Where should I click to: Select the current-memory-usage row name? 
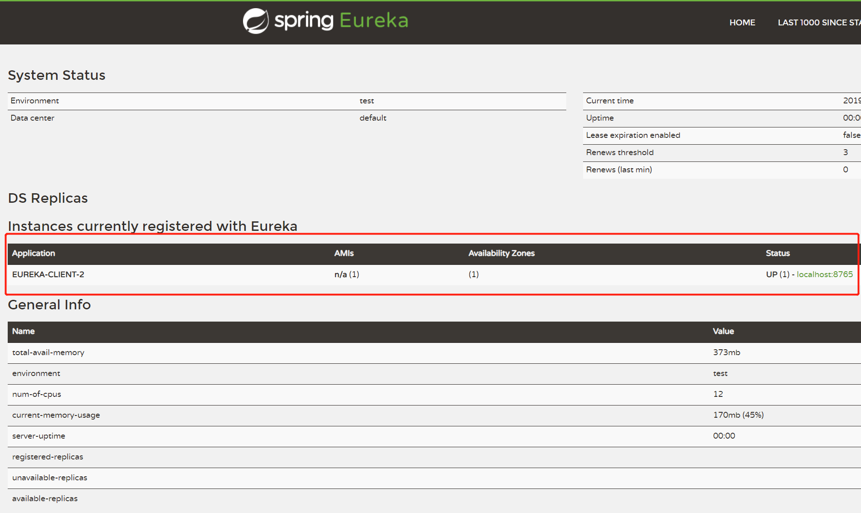coord(56,415)
